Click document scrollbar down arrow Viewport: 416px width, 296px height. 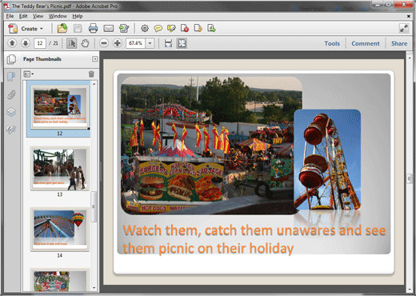point(410,290)
